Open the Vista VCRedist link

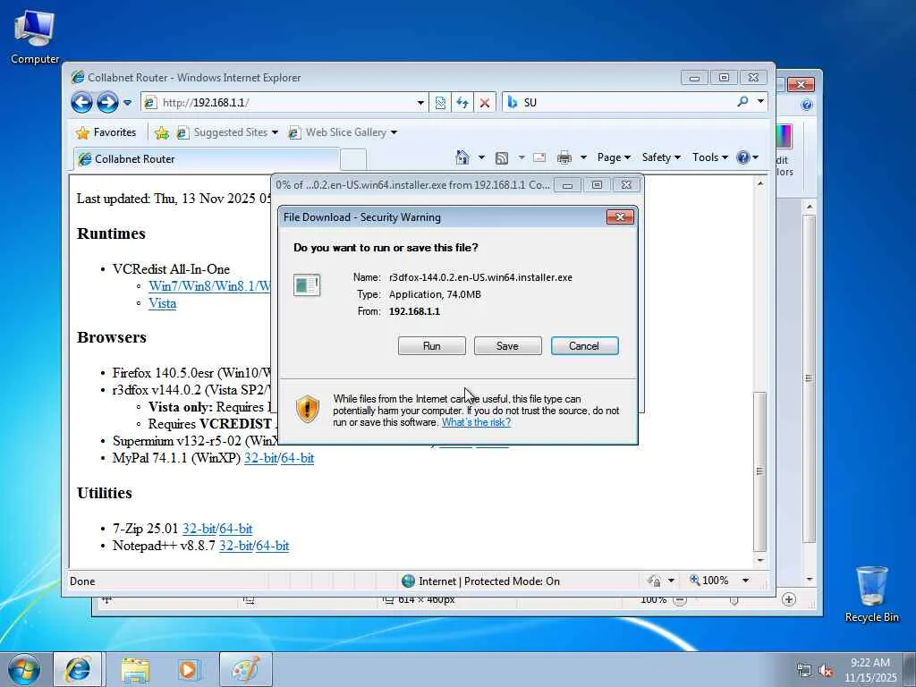(163, 303)
